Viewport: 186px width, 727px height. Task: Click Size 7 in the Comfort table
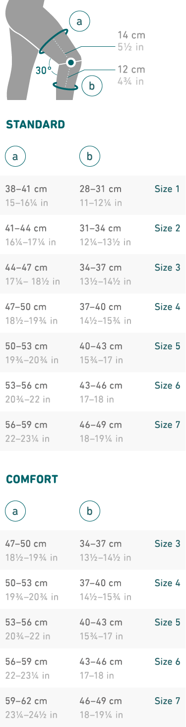coord(167,701)
